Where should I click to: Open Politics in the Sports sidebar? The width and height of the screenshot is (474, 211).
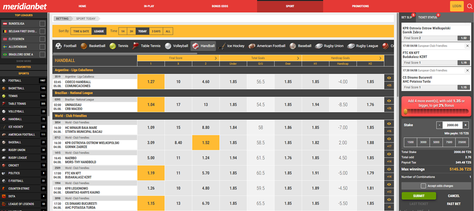24,173
